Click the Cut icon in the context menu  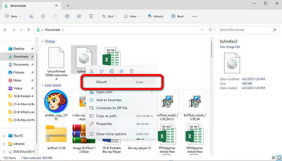point(91,71)
